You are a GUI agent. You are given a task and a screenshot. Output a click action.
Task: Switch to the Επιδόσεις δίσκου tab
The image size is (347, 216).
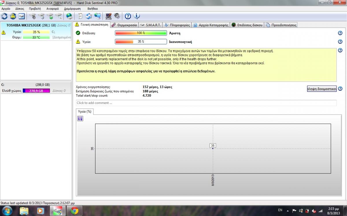(247, 25)
